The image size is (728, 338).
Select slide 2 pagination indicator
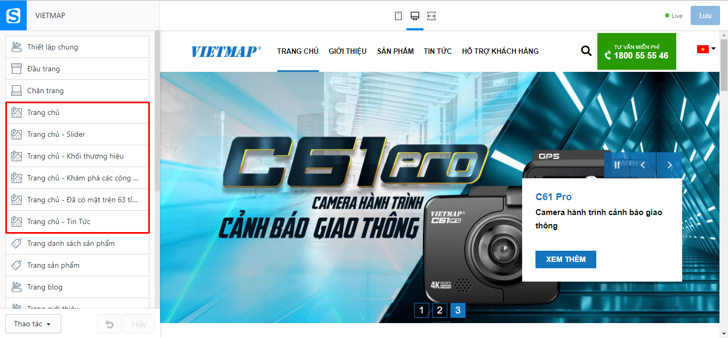click(439, 310)
